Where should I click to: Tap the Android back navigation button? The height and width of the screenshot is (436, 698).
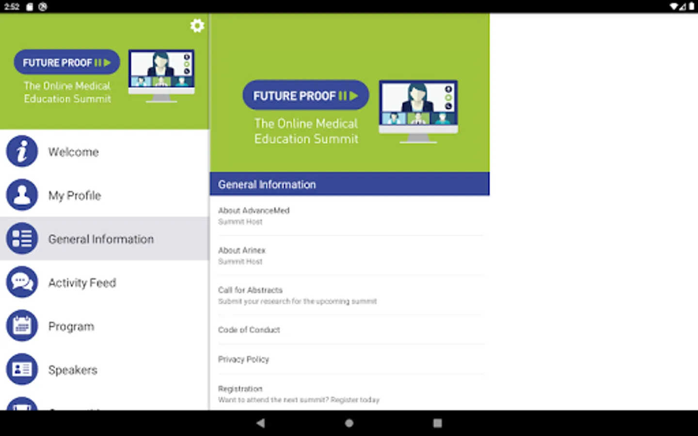(x=261, y=423)
